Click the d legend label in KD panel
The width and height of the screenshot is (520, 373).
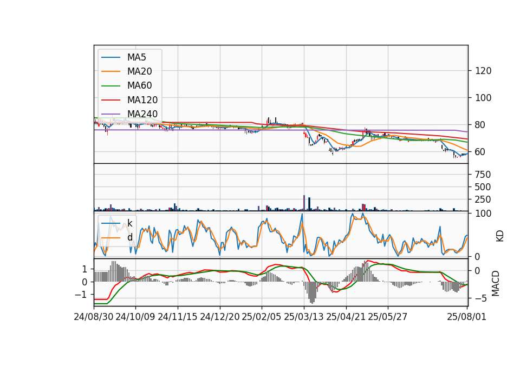[130, 237]
